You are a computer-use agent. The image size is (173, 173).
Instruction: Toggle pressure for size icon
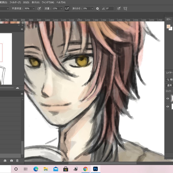(x=119, y=8)
